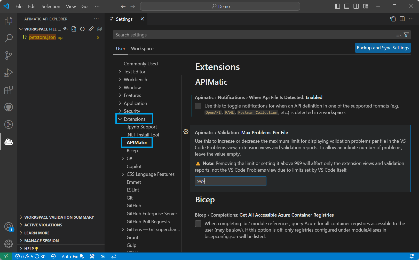This screenshot has height=260, width=419.
Task: Open the Search view in activity bar
Action: coord(9,38)
